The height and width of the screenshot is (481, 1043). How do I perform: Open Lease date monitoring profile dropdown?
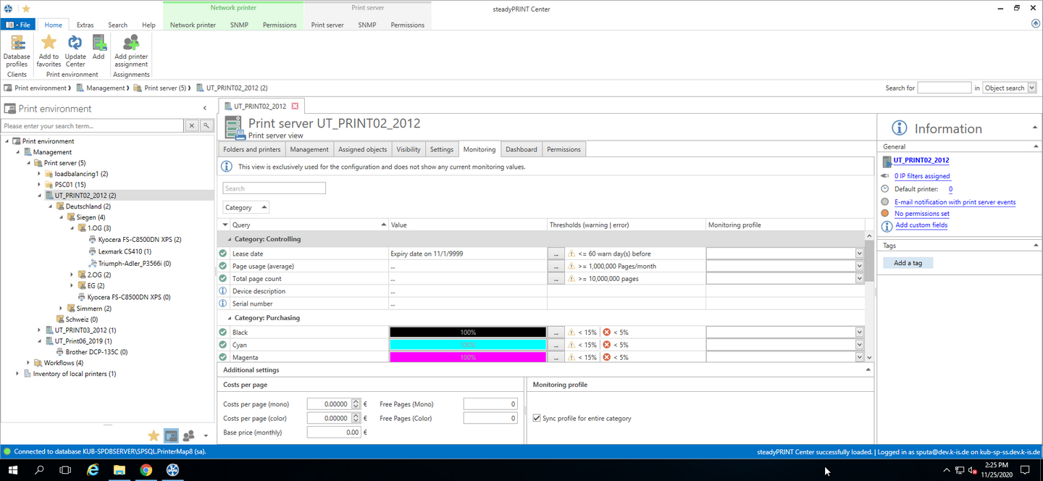pyautogui.click(x=859, y=254)
